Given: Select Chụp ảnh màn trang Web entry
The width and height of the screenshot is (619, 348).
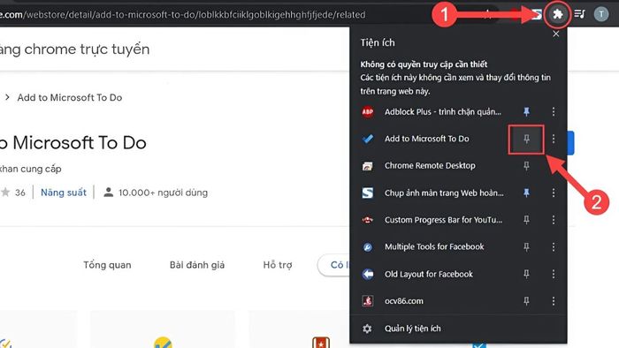Looking at the screenshot, I should point(444,193).
